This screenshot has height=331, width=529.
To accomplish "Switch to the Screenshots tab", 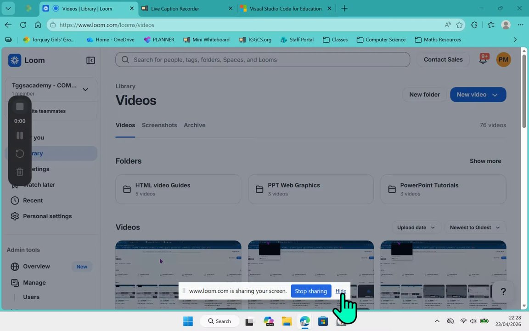I will pos(159,125).
